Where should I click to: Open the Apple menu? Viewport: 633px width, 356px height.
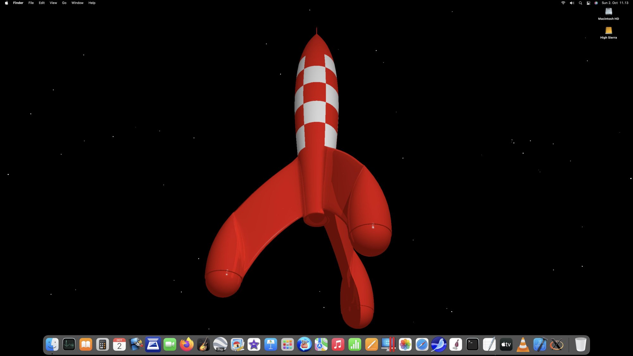(x=6, y=3)
